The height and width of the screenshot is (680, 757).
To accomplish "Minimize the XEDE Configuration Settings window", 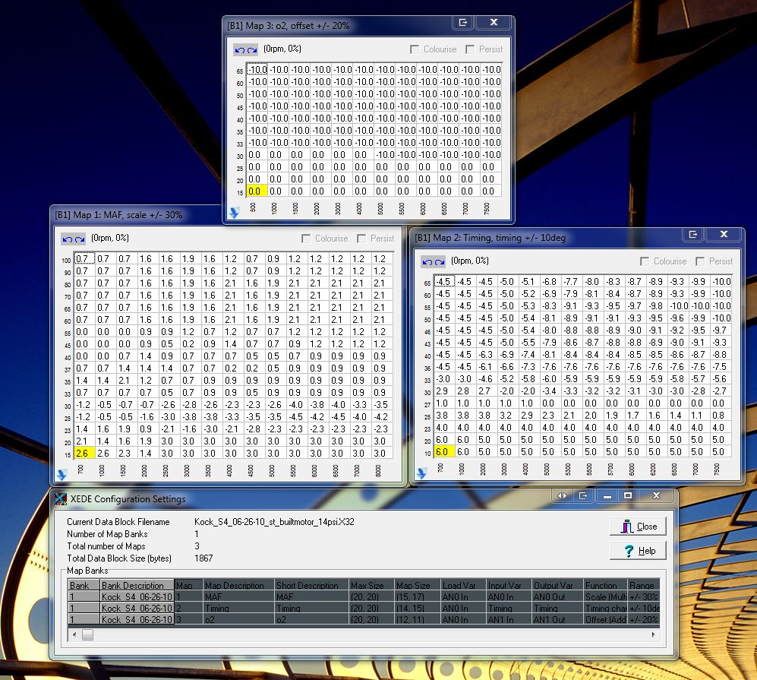I will coord(607,496).
